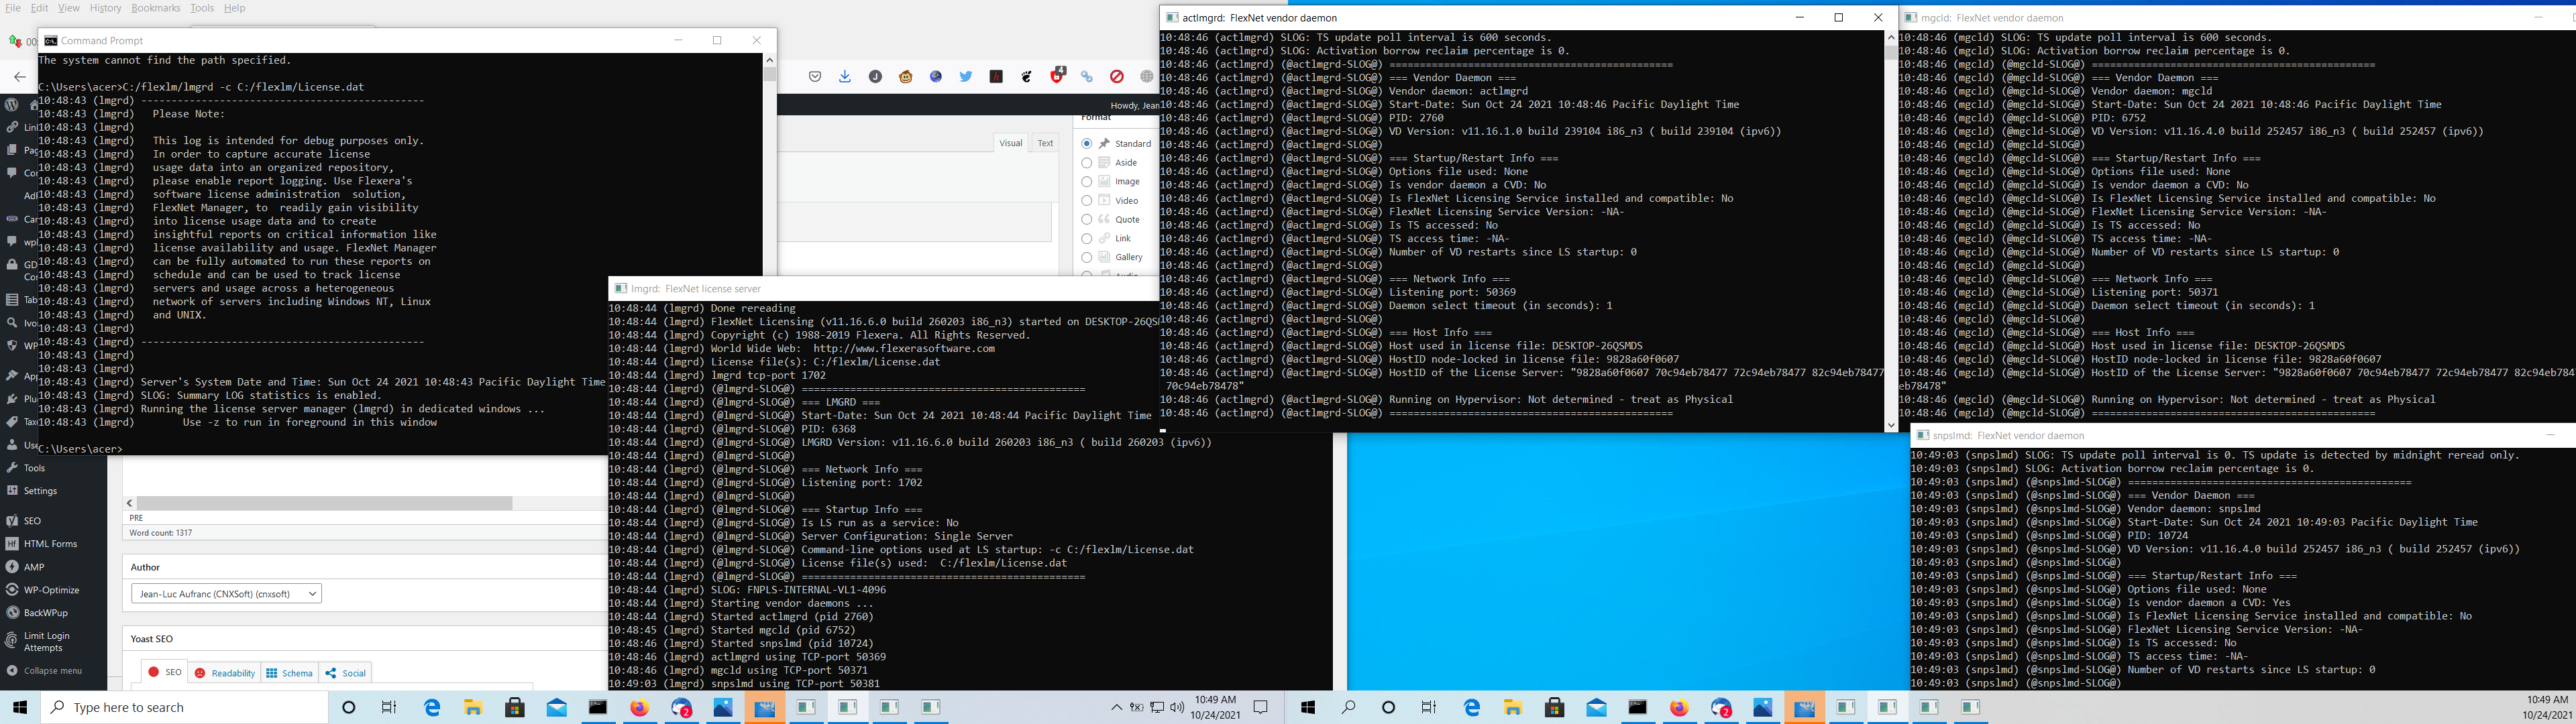Screen dimensions: 2576x724
Task: Open Limit Login Attempts in the sidebar
Action: pos(46,641)
